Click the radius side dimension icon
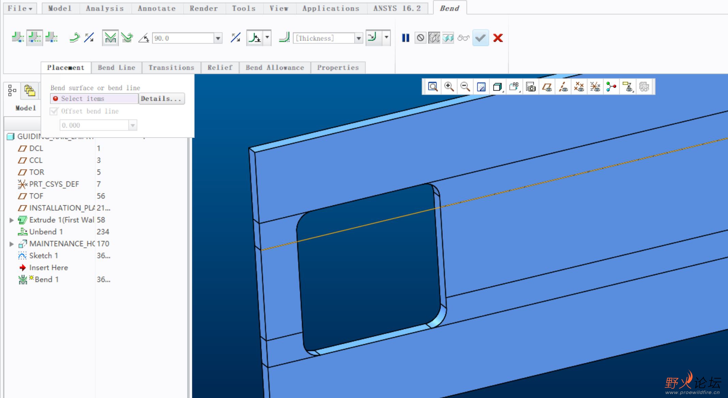 click(374, 37)
